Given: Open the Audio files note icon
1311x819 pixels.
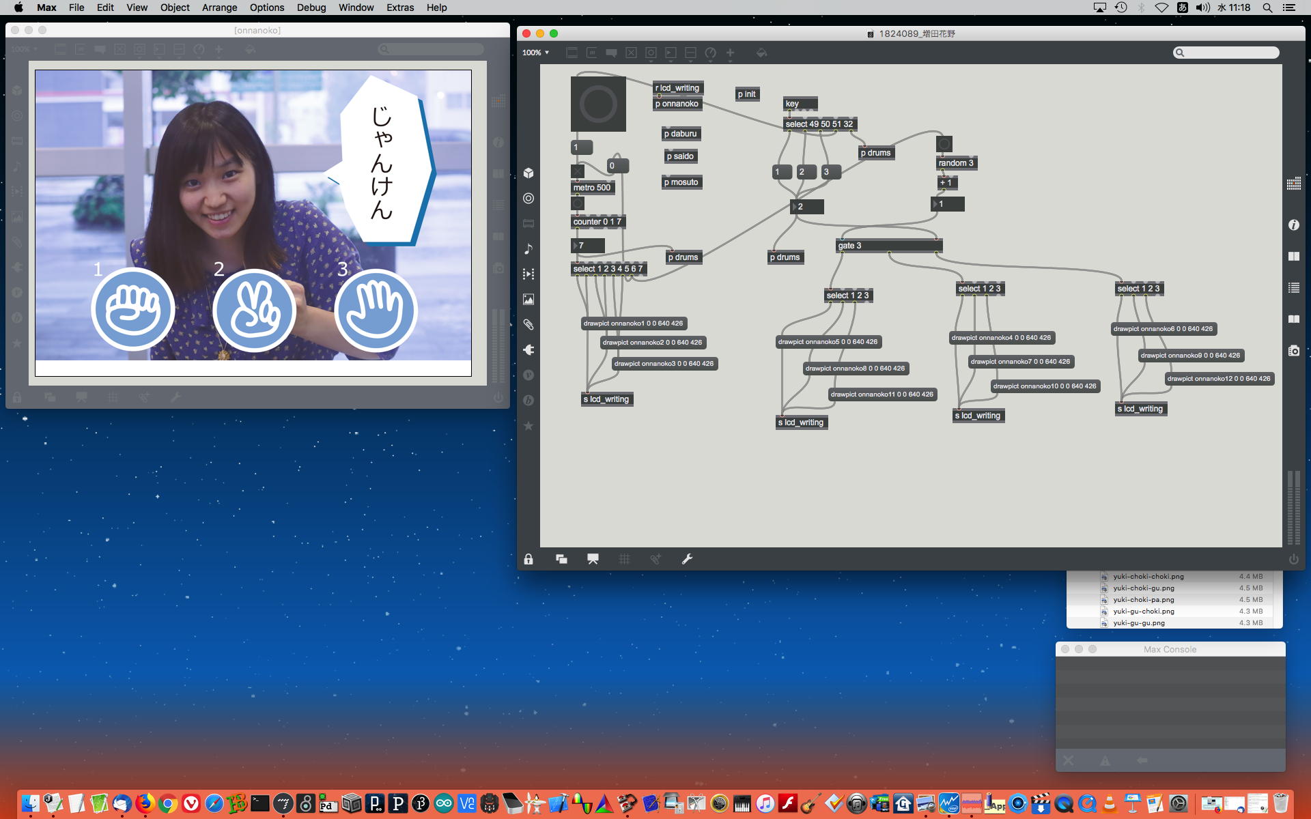Looking at the screenshot, I should tap(528, 249).
